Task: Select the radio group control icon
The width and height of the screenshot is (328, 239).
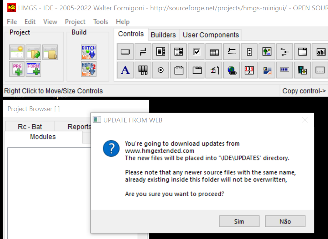Action: [x=160, y=70]
